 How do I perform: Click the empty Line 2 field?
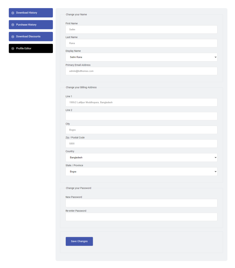(141, 116)
